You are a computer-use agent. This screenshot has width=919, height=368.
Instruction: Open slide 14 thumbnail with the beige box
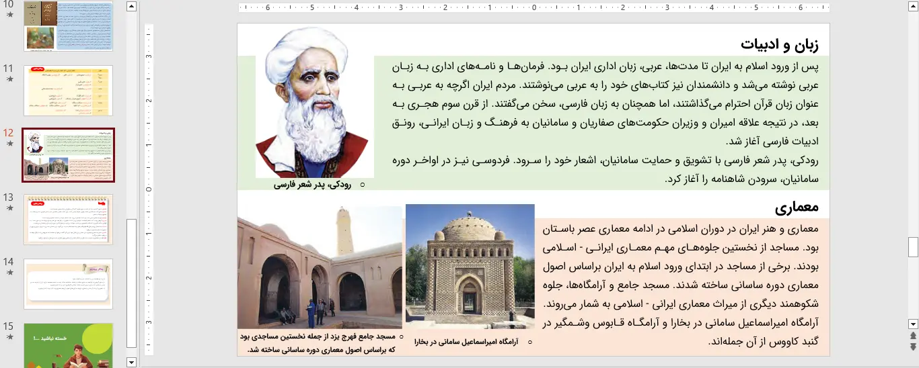click(68, 284)
